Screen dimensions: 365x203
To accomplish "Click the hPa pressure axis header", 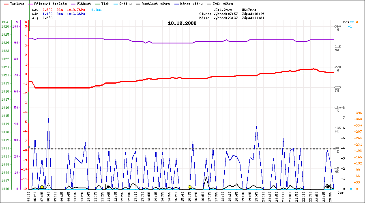I will 5,22.
